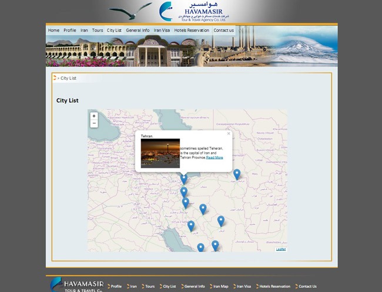Open General Info in the top menu
This screenshot has width=382, height=292.
pyautogui.click(x=138, y=30)
